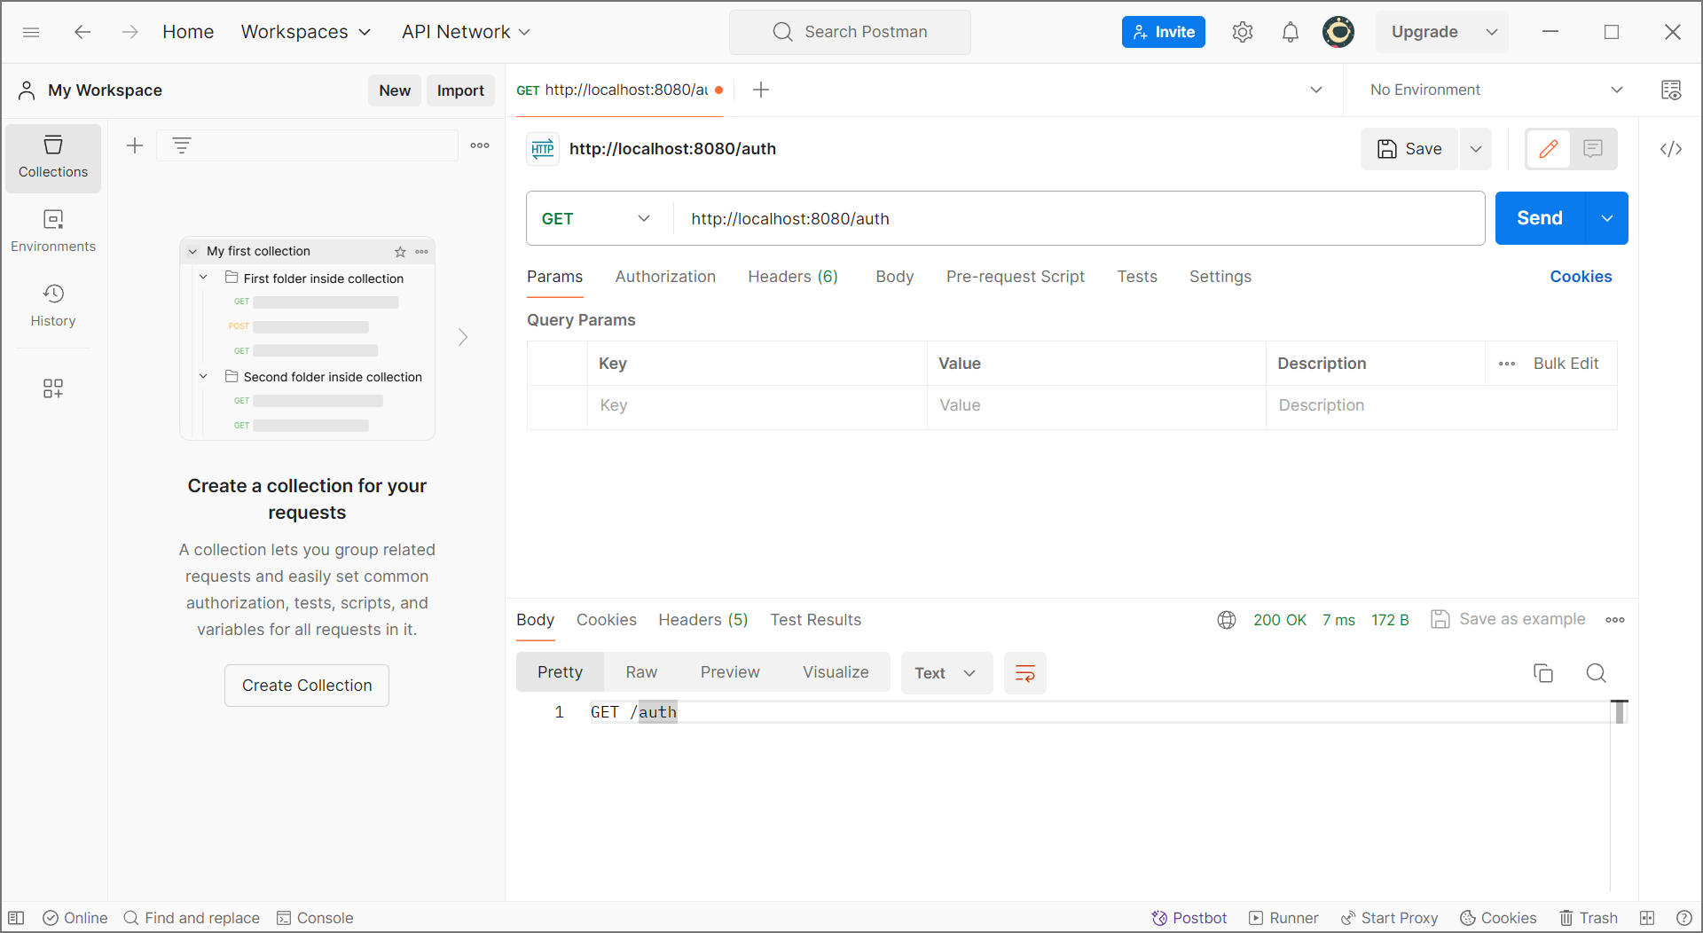Search within the response body
Viewport: 1703px width, 933px height.
click(1597, 673)
